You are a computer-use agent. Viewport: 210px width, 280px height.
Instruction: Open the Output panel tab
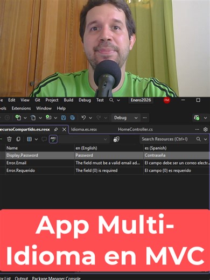tap(22, 278)
